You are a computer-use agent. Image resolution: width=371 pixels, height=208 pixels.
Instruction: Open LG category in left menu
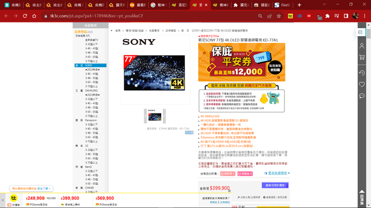(x=87, y=146)
